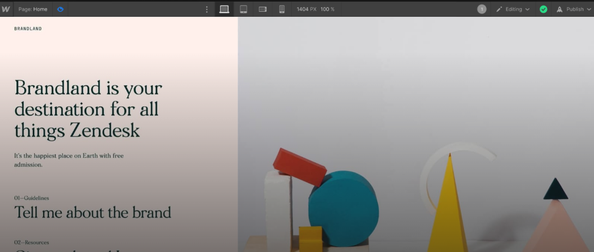Click the collaborator count badge
594x252 pixels.
(482, 9)
